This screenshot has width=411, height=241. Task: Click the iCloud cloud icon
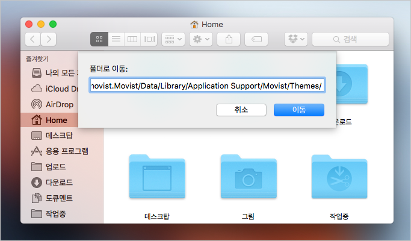pyautogui.click(x=37, y=89)
